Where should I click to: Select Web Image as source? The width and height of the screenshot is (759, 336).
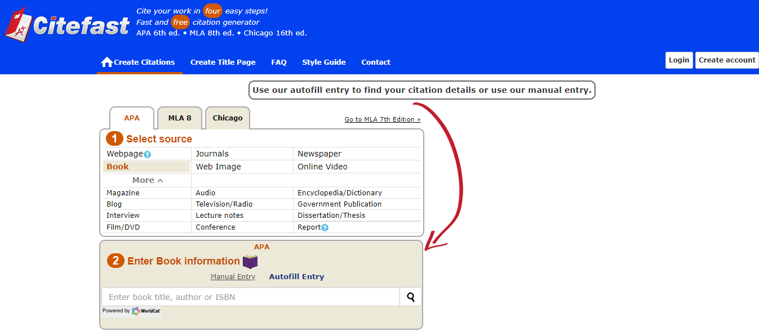pyautogui.click(x=218, y=167)
